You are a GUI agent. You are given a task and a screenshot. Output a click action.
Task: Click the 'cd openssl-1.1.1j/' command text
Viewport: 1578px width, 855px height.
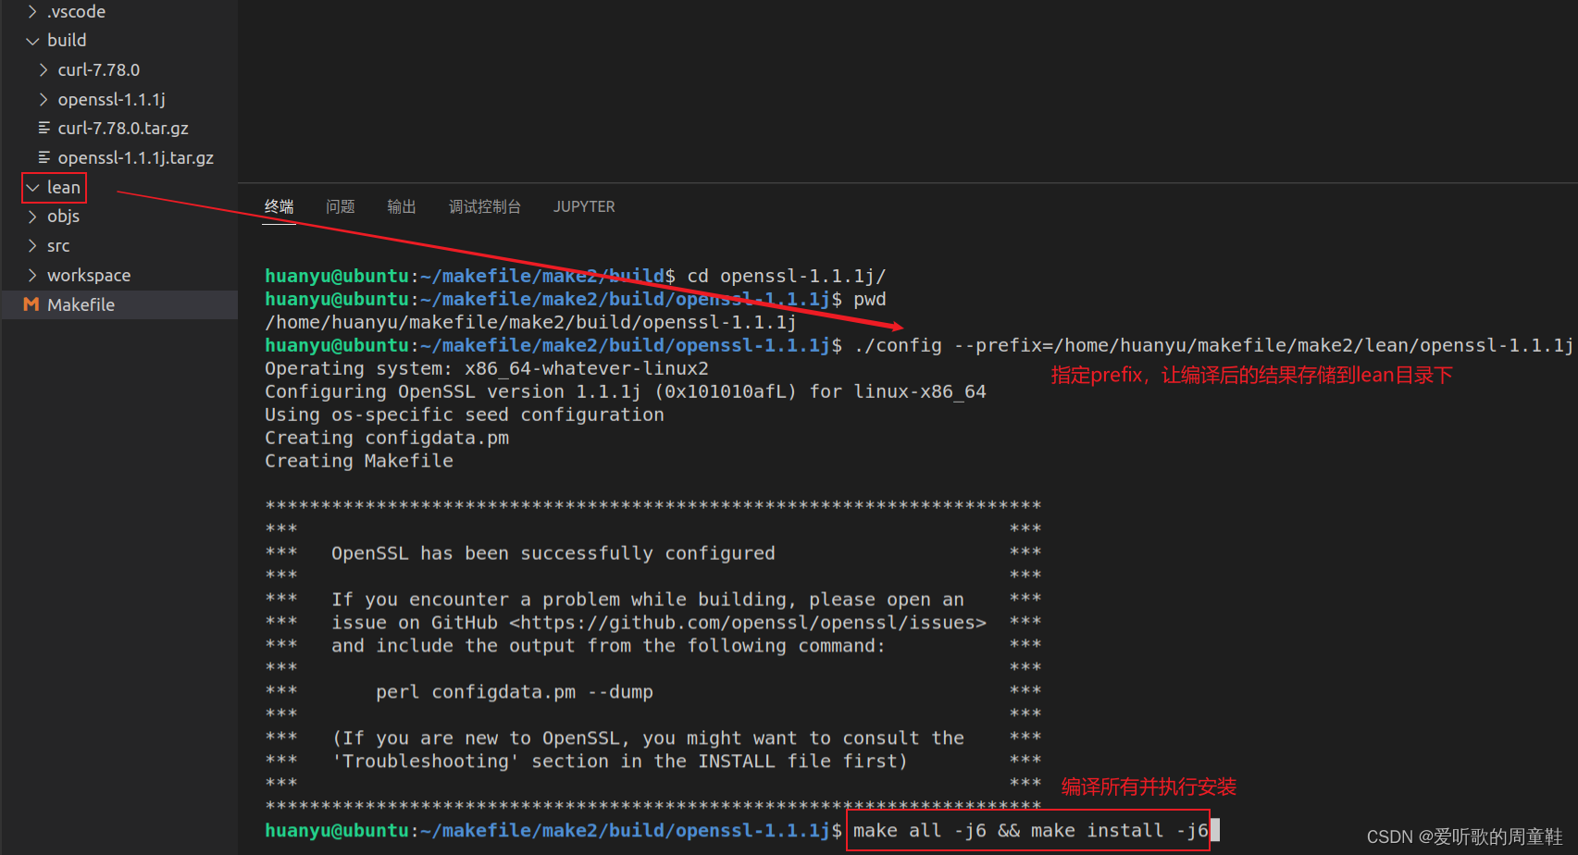point(787,276)
